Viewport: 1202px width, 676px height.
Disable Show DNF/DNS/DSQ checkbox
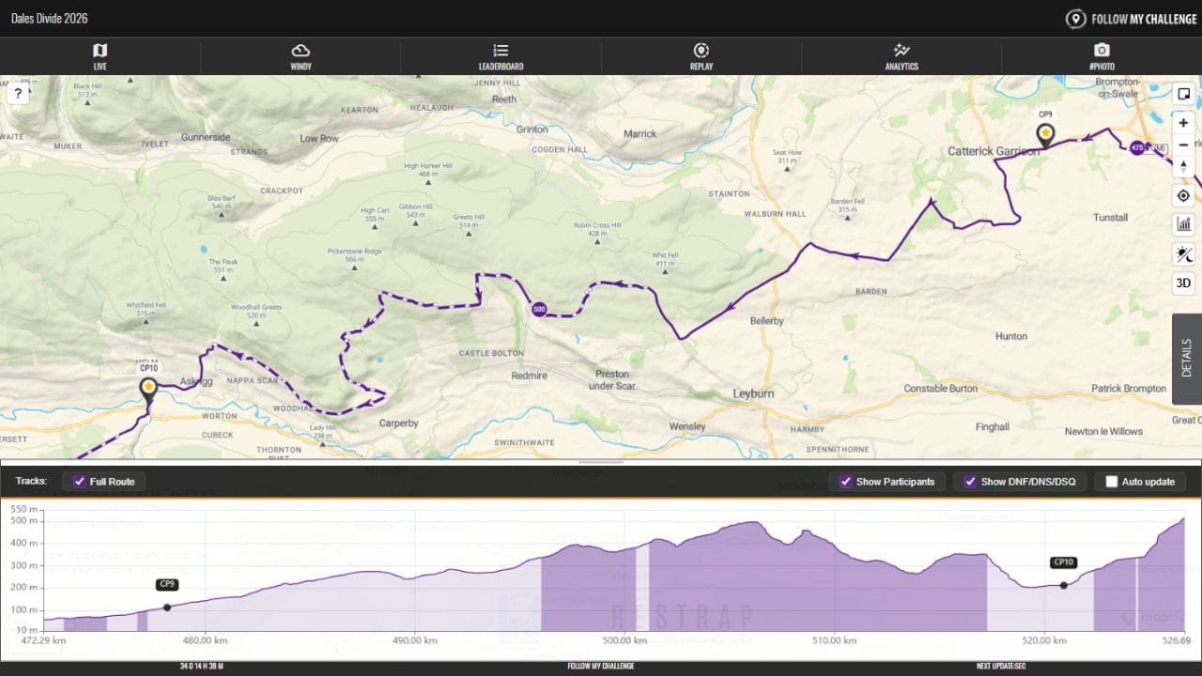tap(971, 482)
